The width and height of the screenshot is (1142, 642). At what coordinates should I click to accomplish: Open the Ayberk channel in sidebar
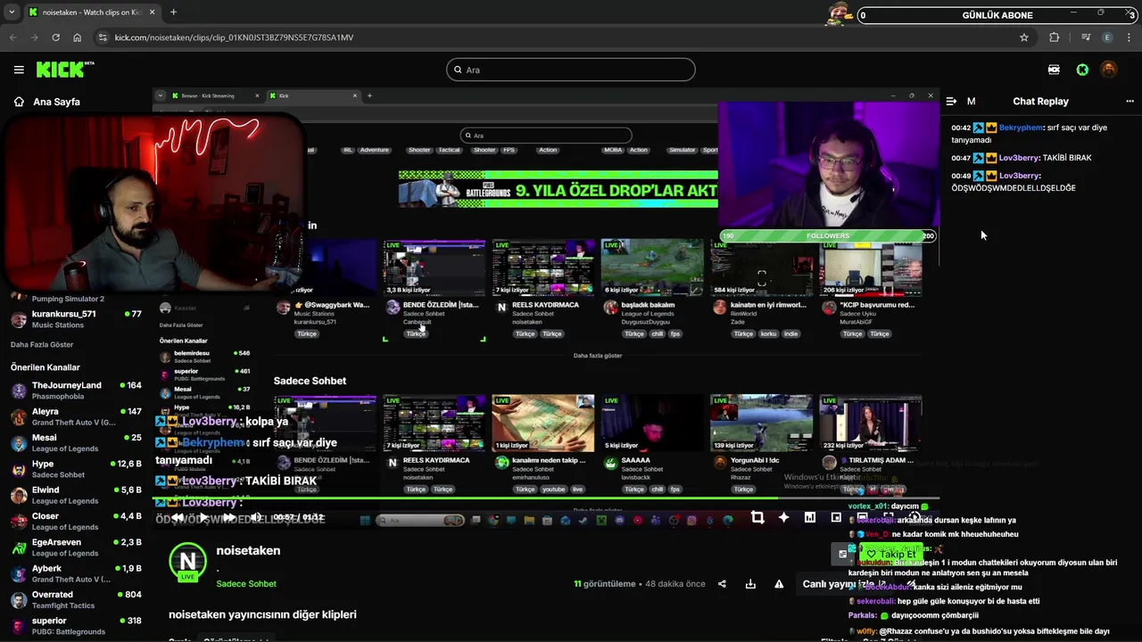coord(76,573)
